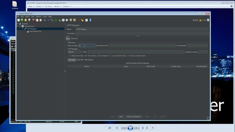Toggle the Follow Redirects checkbox
Image resolution: width=235 pixels, height=132 pixels.
[x=86, y=56]
